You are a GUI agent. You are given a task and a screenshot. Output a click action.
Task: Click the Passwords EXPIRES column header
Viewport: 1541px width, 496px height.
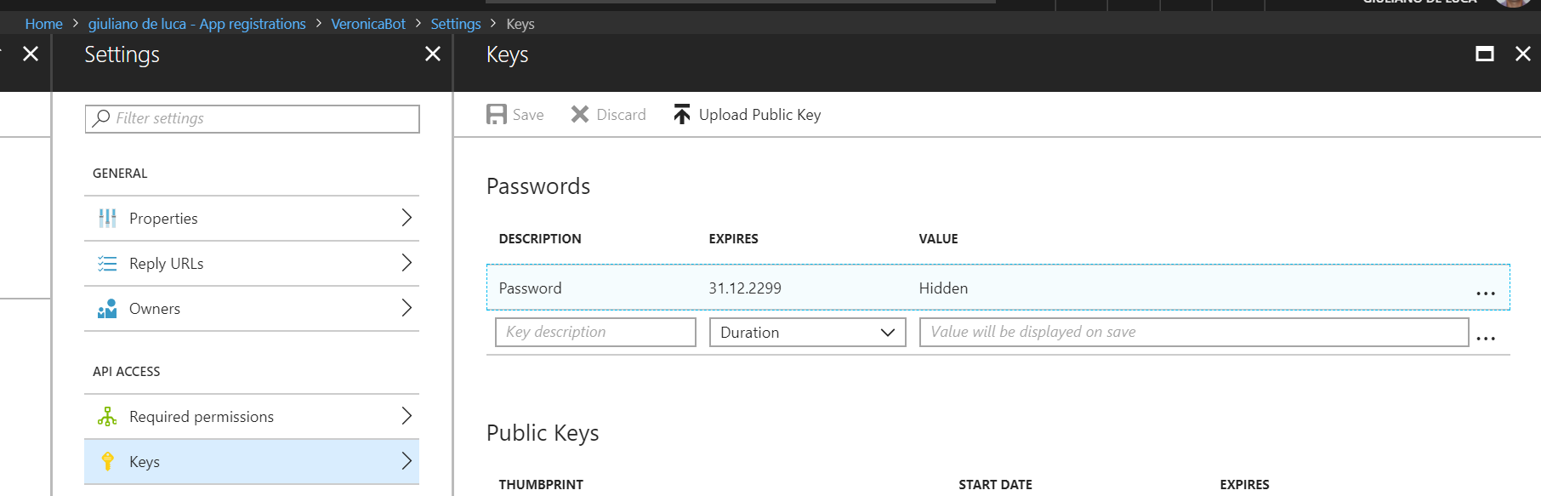733,239
